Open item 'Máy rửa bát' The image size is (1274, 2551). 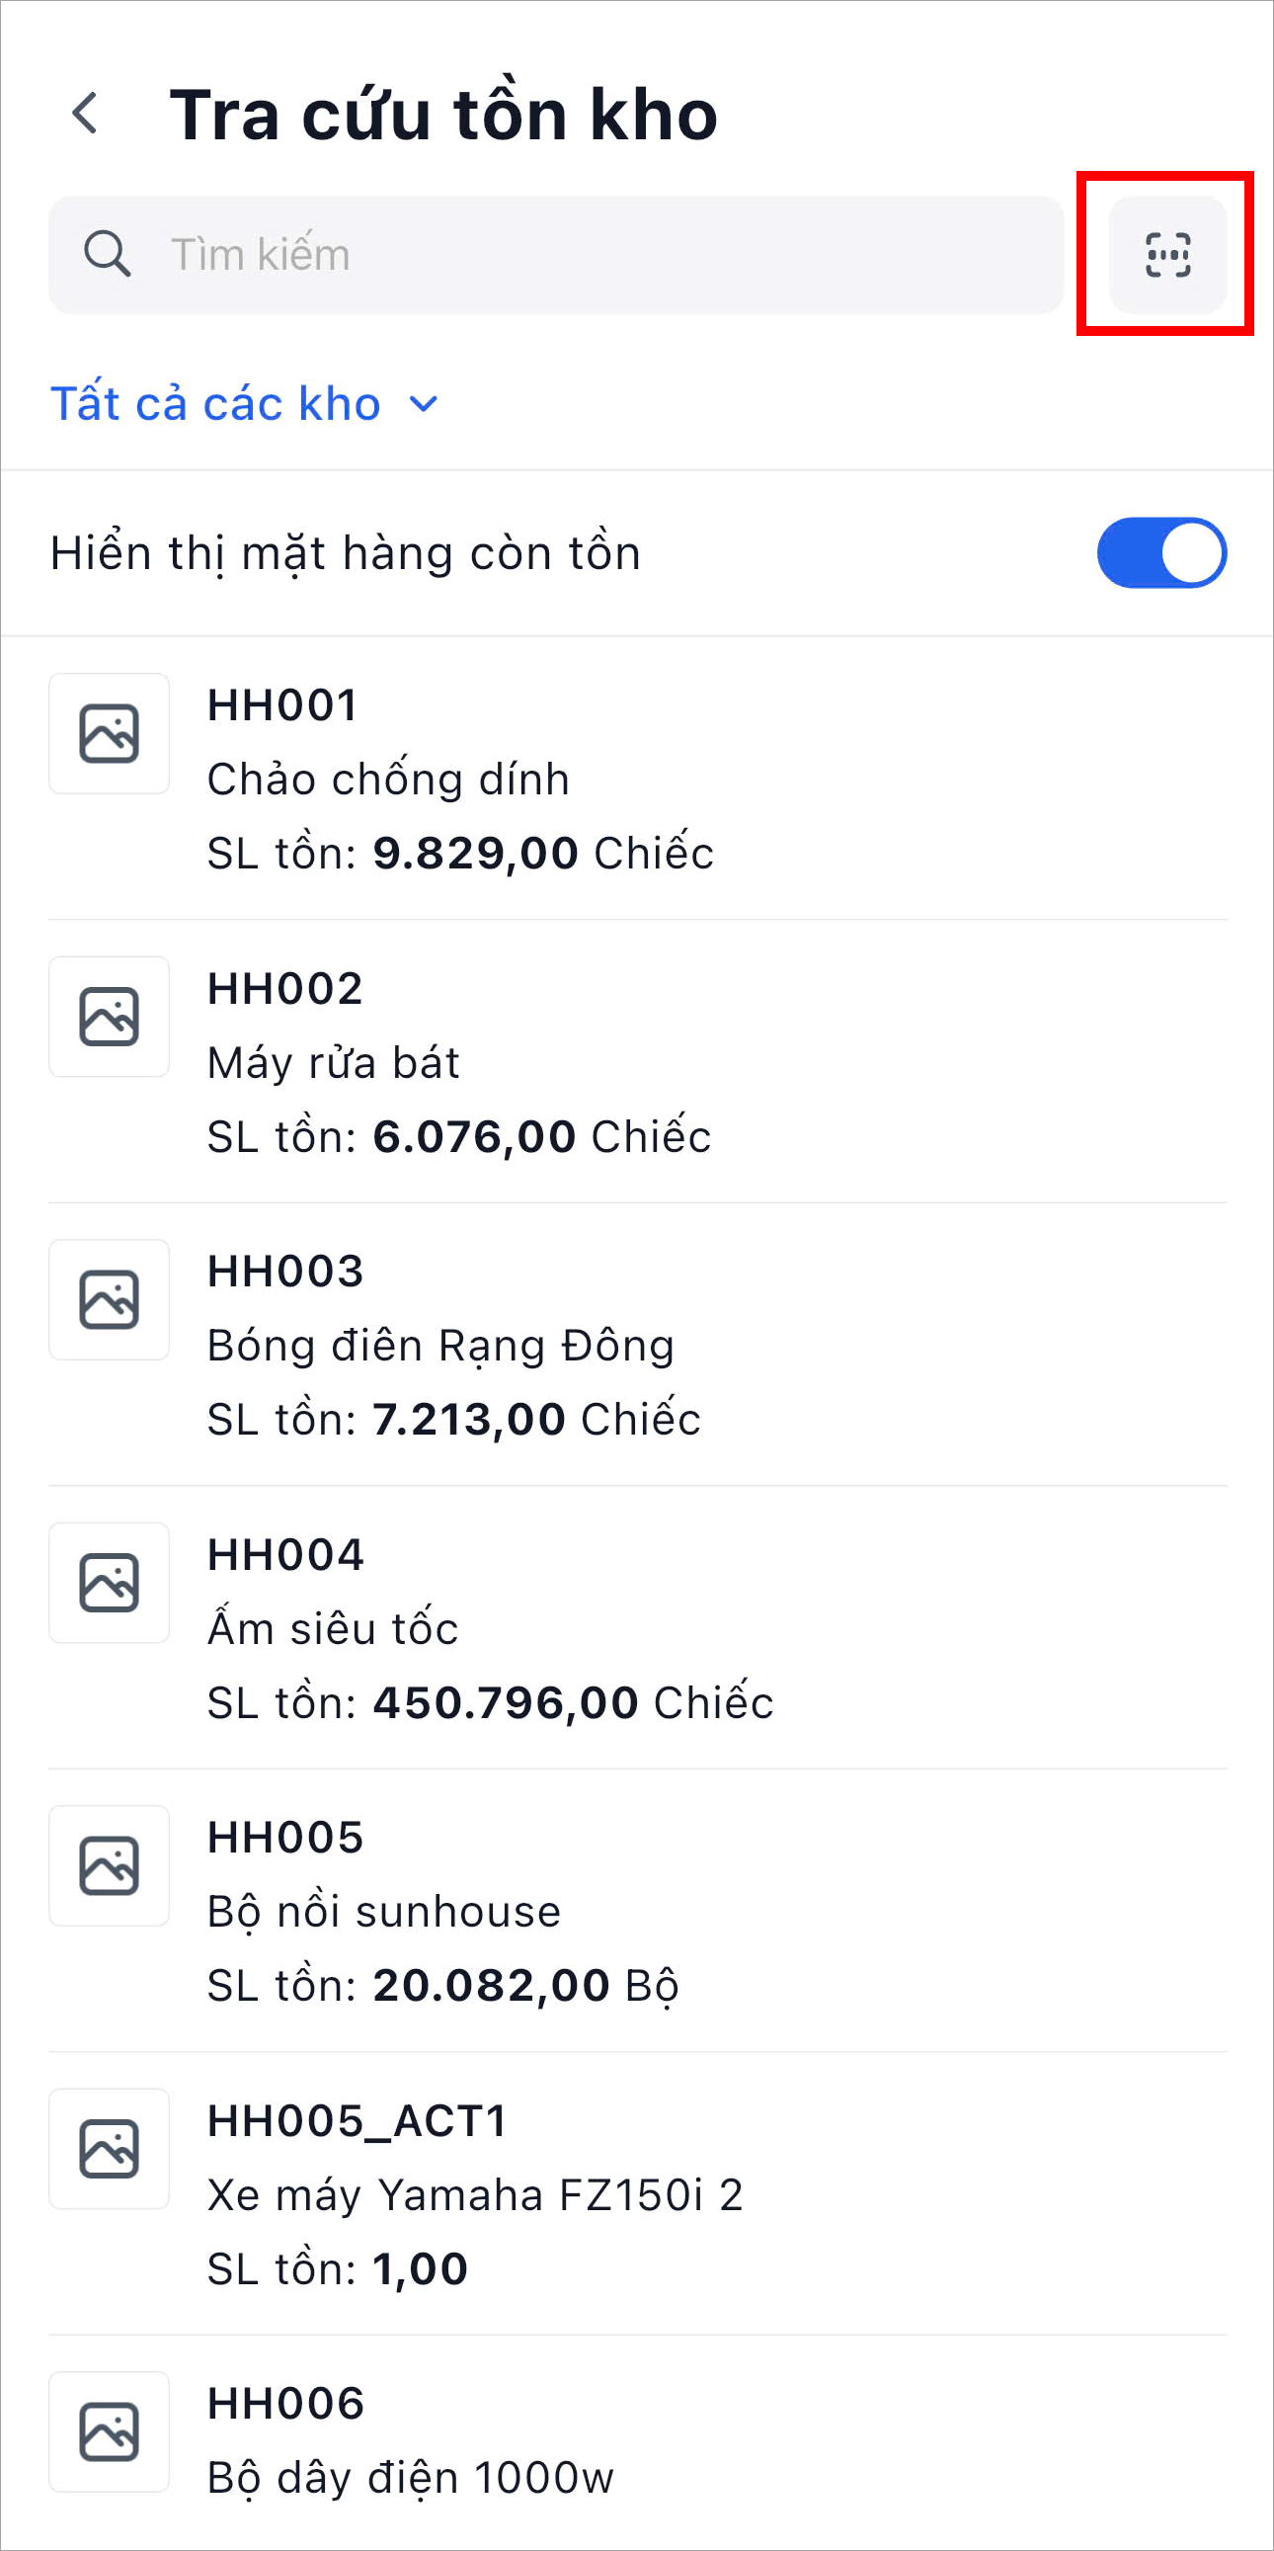(x=334, y=1062)
